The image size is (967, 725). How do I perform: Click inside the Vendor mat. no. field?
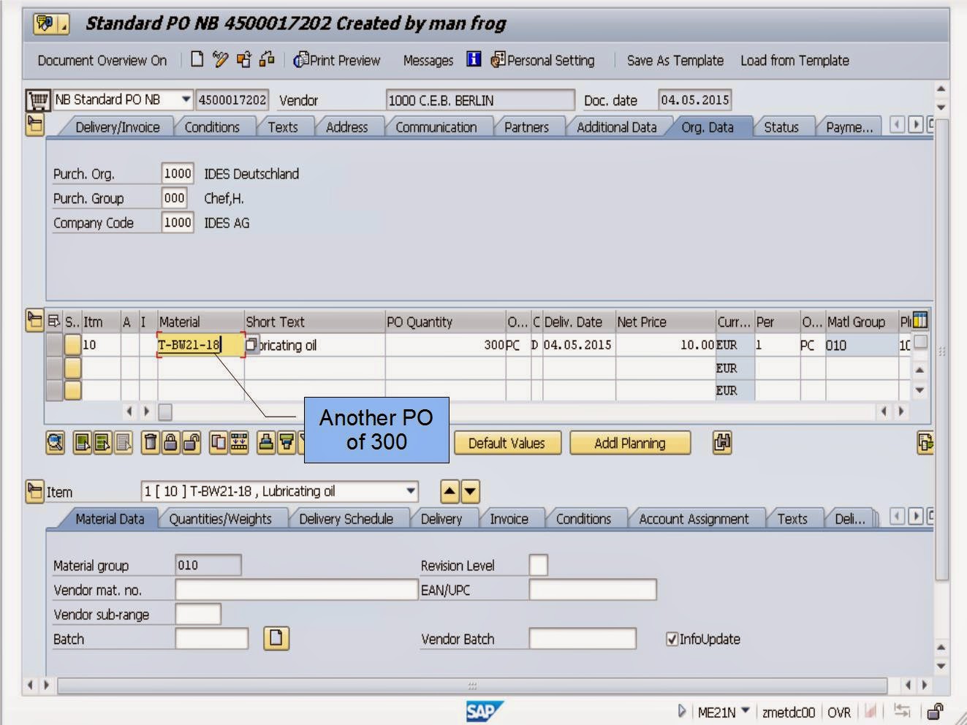tap(292, 590)
